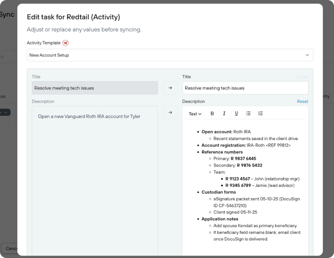Click the source description about the Vanguard Roth IRA
The height and width of the screenshot is (258, 334).
pyautogui.click(x=89, y=116)
